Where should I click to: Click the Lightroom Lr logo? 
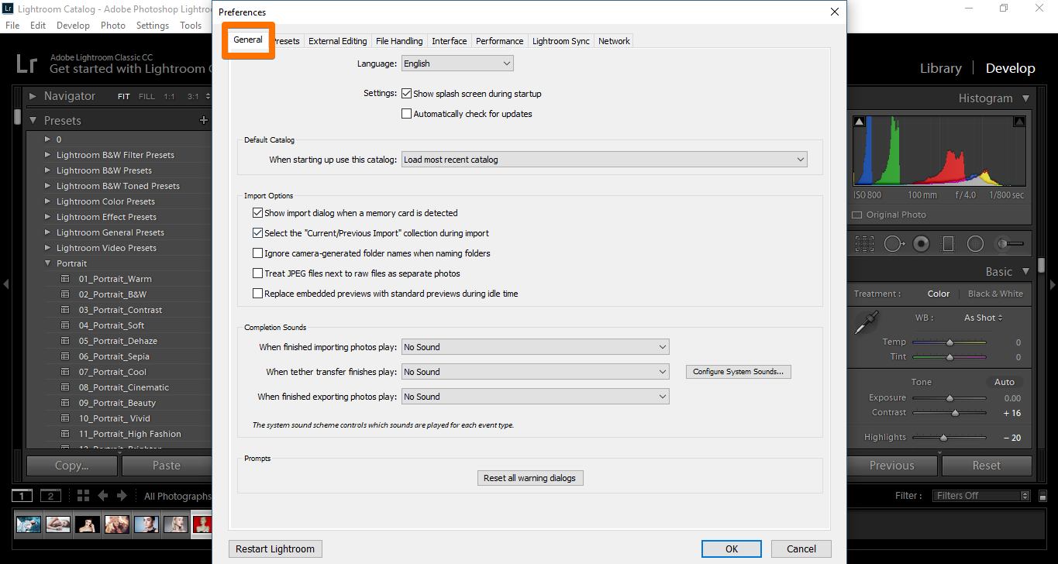click(27, 63)
